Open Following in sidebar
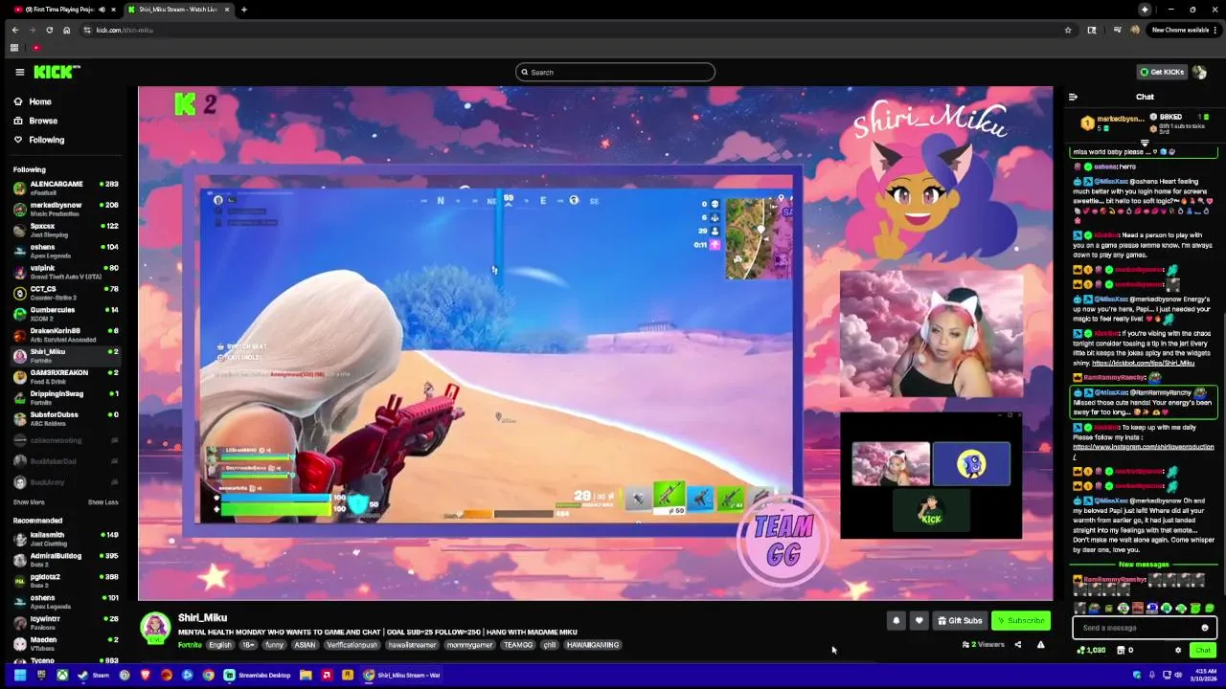This screenshot has height=689, width=1226. [x=46, y=140]
